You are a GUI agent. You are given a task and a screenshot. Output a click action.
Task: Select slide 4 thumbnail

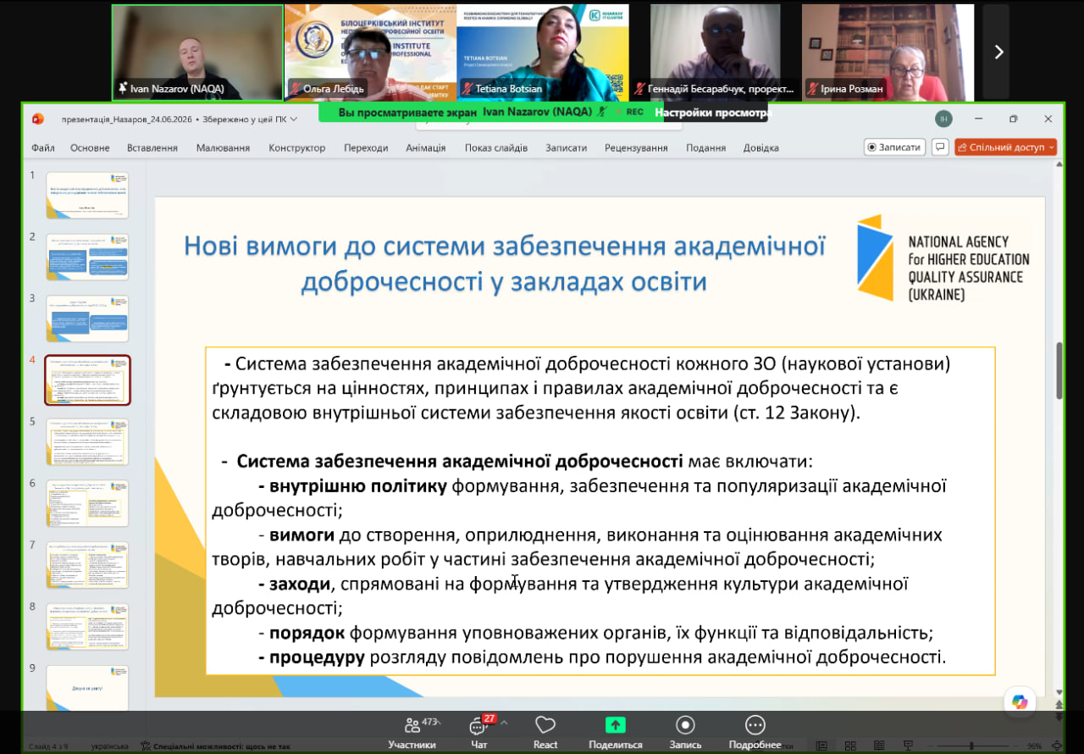pyautogui.click(x=87, y=380)
